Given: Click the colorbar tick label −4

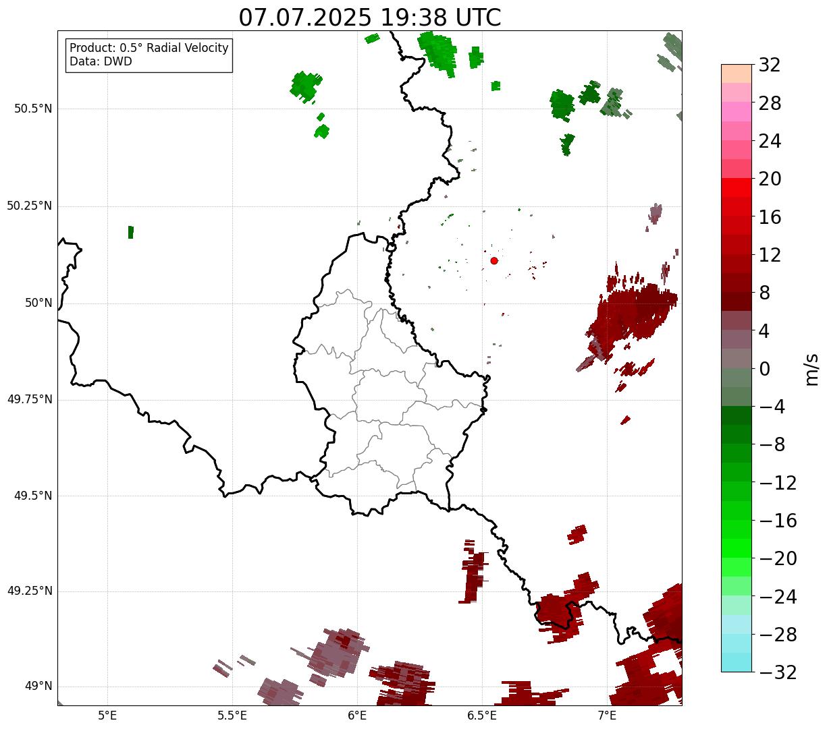Looking at the screenshot, I should point(771,407).
